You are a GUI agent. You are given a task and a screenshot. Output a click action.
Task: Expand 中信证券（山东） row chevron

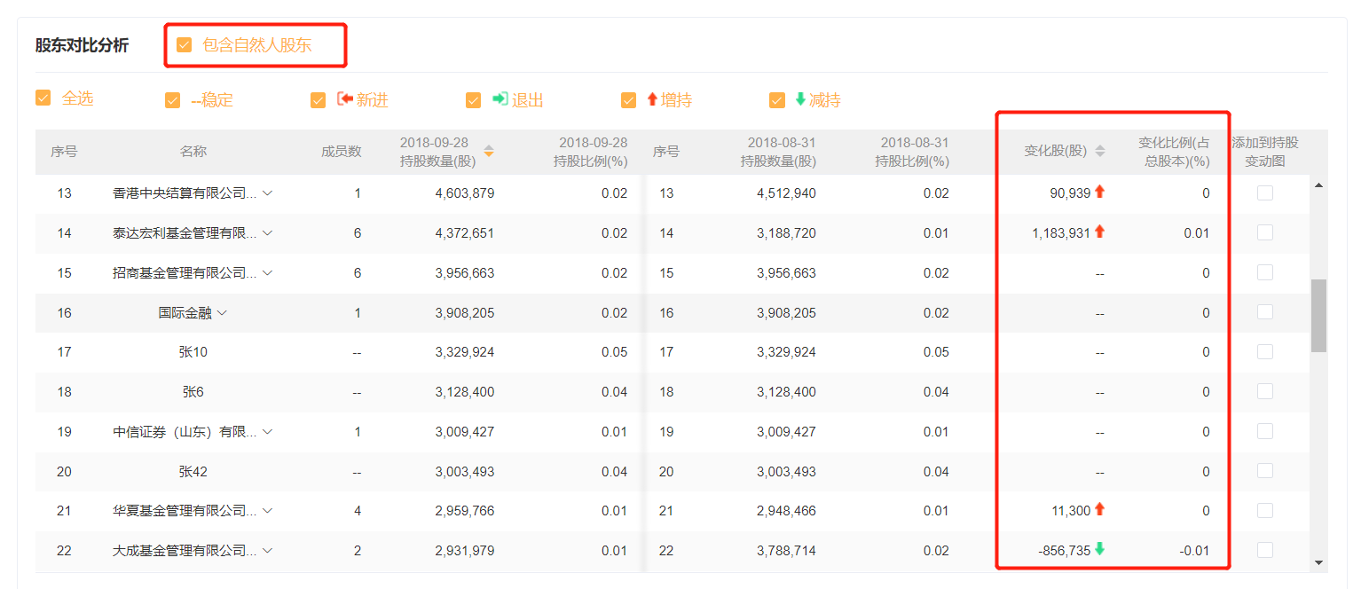267,432
